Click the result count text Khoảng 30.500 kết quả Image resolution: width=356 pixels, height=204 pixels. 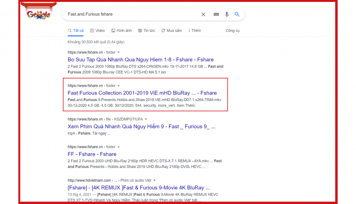pos(96,42)
